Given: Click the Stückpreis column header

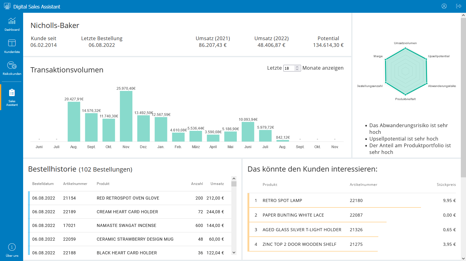Looking at the screenshot, I should pyautogui.click(x=446, y=185).
